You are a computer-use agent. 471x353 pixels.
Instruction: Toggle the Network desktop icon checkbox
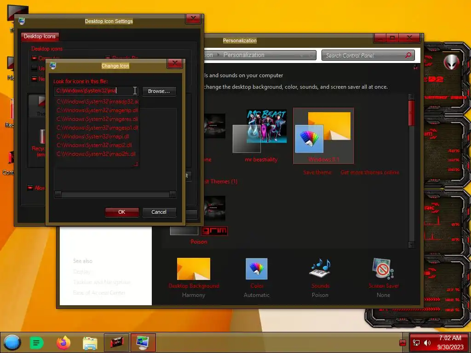point(34,79)
